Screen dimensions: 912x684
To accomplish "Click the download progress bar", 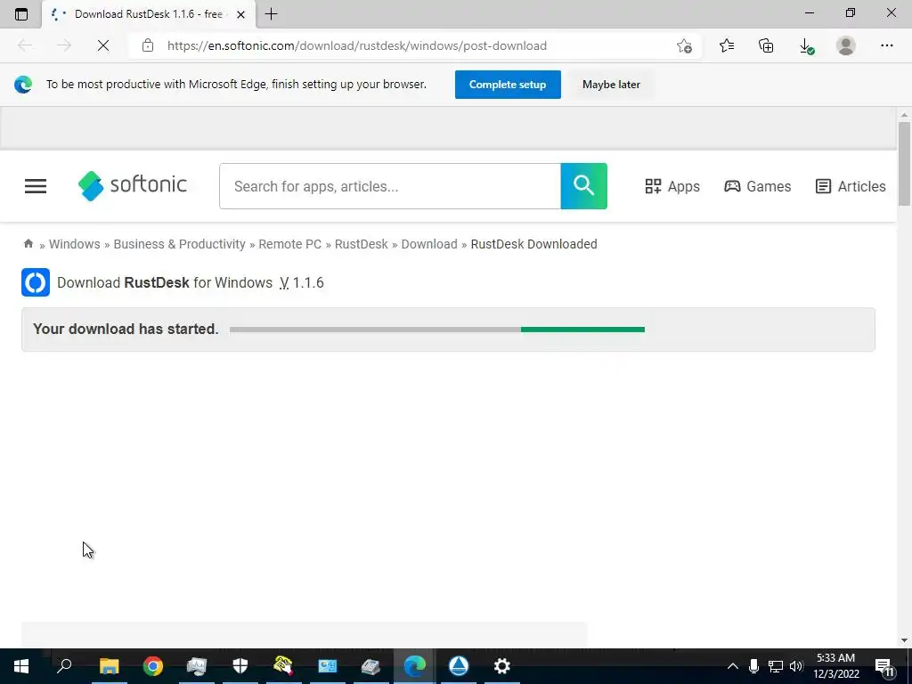I will 436,330.
